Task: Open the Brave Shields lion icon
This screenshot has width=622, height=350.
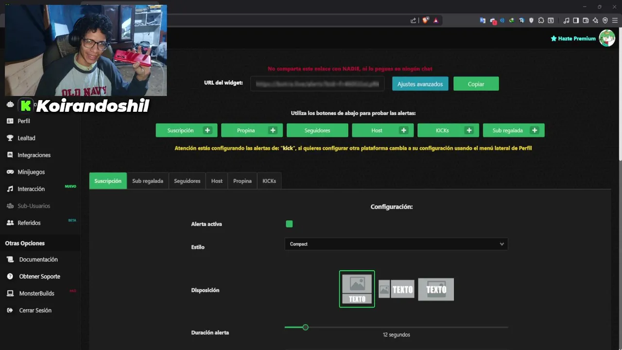Action: (425, 20)
